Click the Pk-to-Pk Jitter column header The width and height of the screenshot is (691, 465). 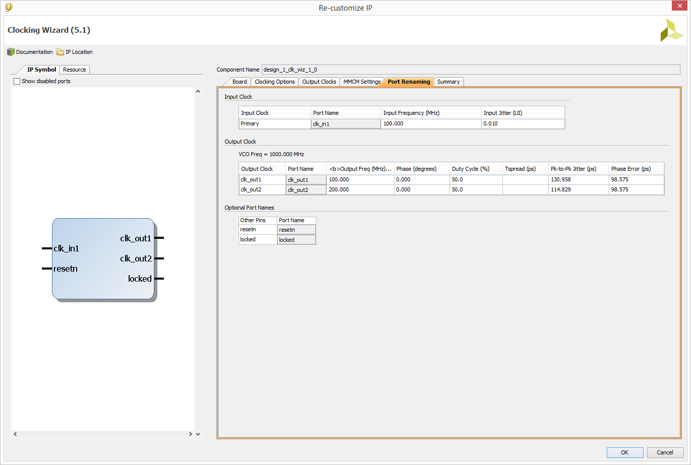[579, 169]
